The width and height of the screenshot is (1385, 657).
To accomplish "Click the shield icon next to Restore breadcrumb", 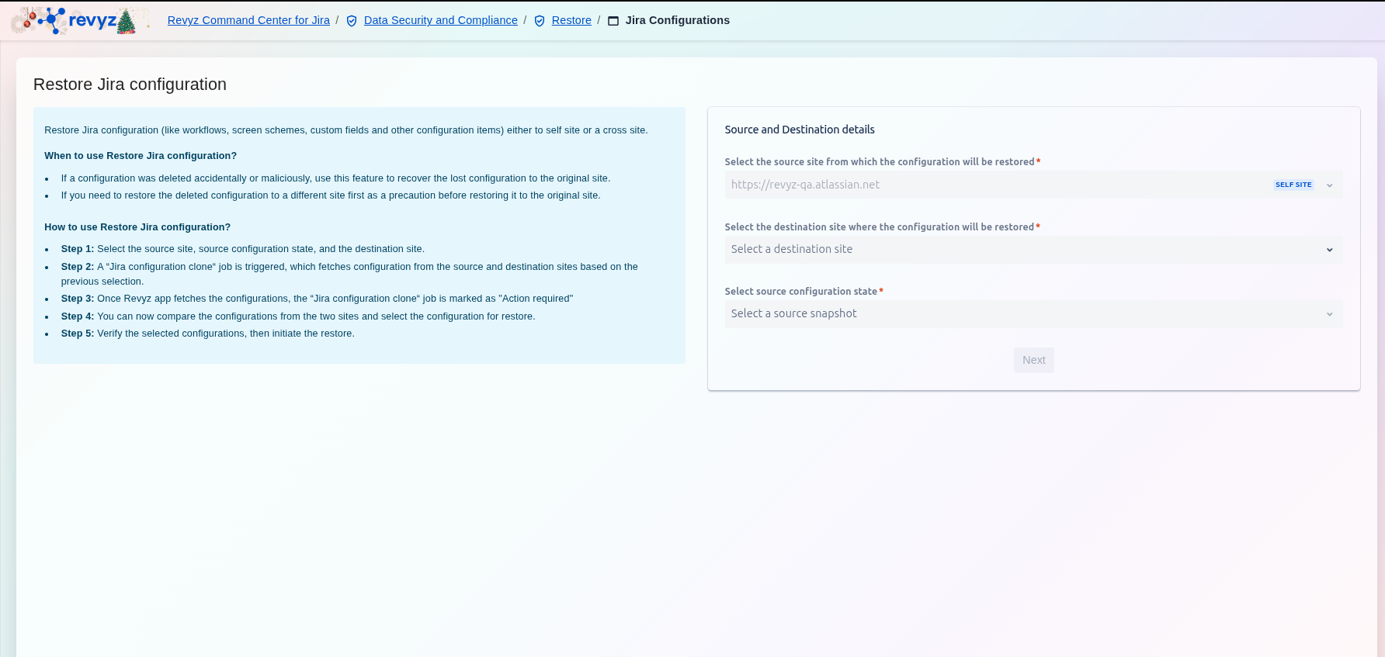I will tap(540, 21).
